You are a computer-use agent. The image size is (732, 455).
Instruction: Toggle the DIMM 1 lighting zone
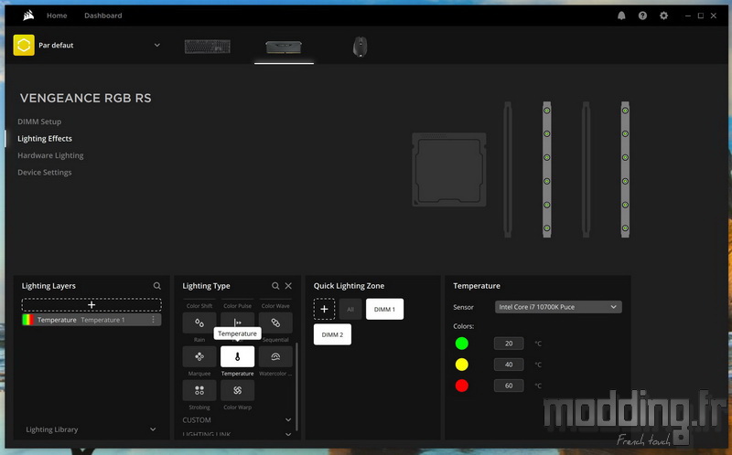pyautogui.click(x=384, y=309)
